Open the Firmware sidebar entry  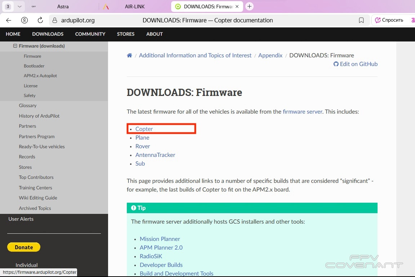tap(32, 56)
